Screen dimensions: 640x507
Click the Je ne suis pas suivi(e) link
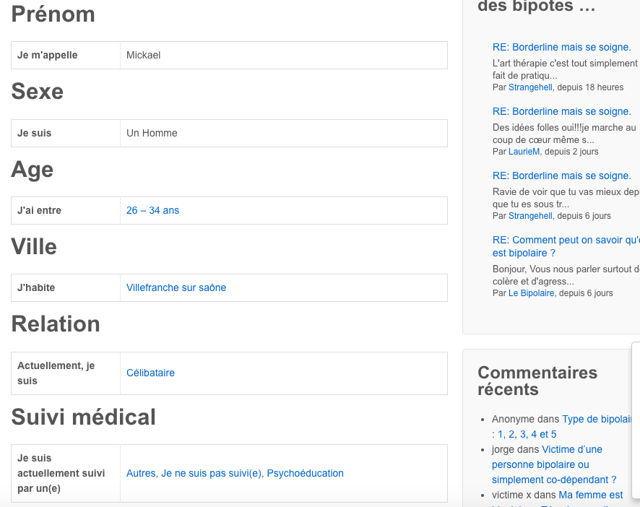[x=212, y=473]
